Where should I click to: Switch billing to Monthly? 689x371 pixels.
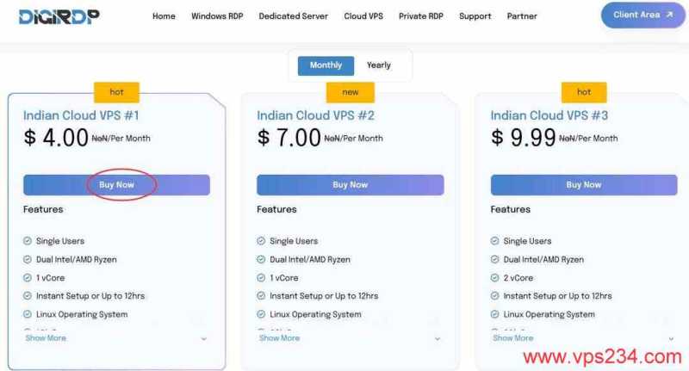point(326,65)
